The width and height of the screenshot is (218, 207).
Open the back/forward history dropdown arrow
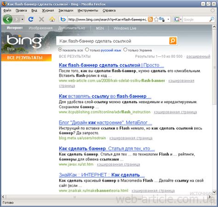pyautogui.click(x=23, y=19)
